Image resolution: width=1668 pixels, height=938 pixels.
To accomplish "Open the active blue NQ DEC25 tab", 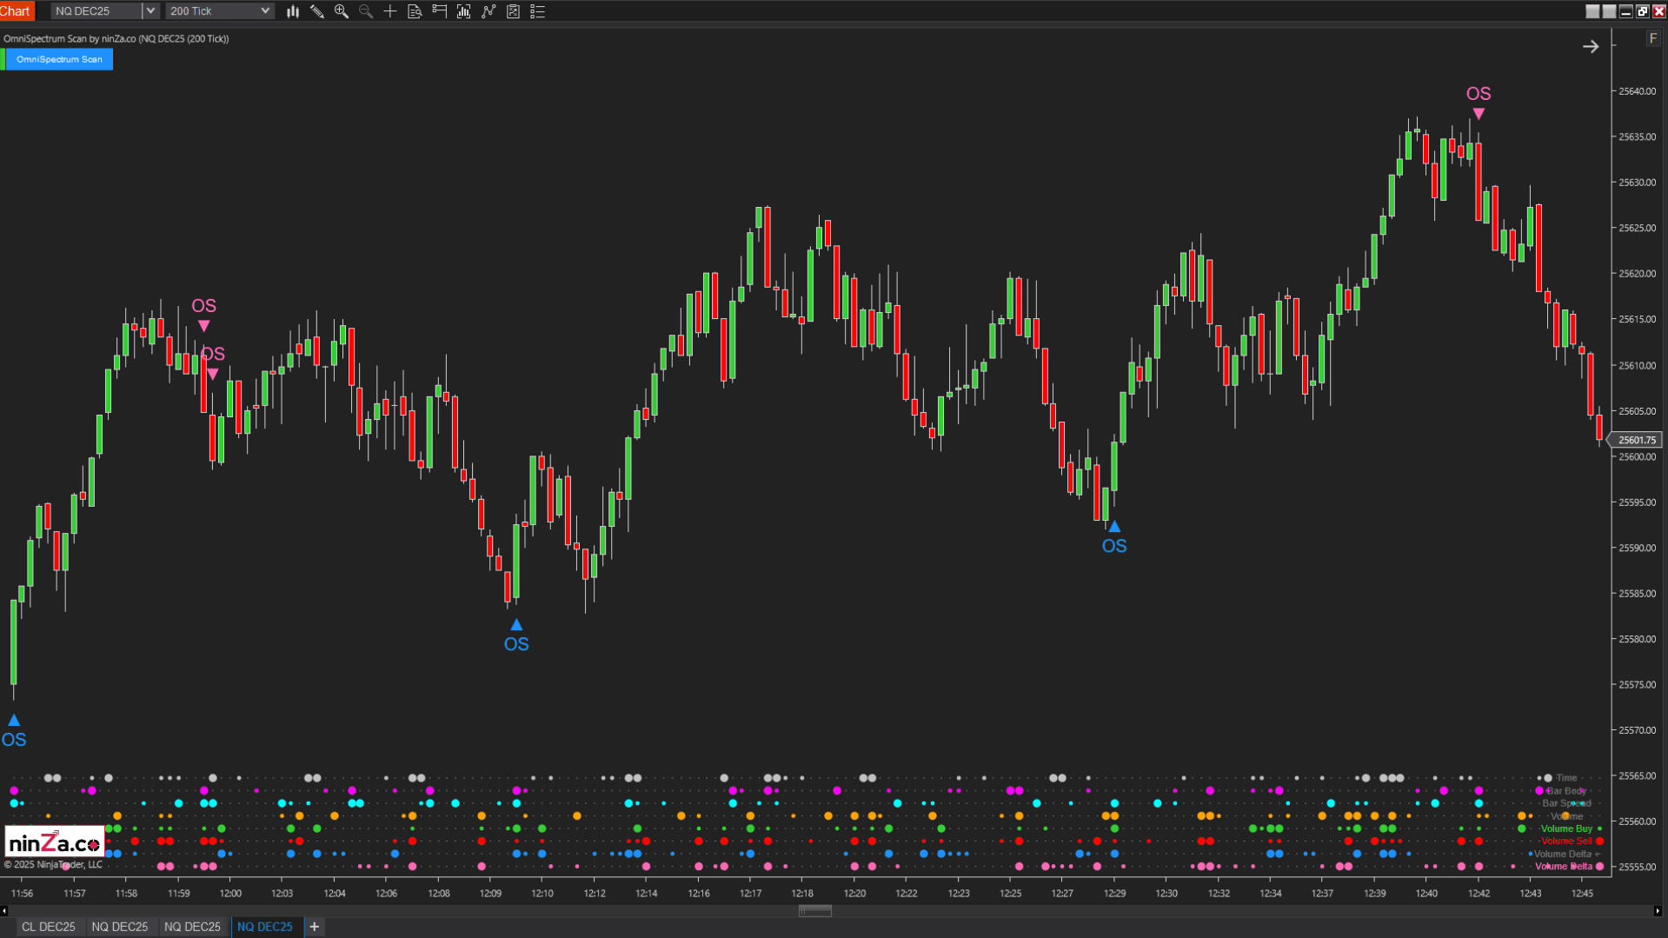I will [265, 927].
